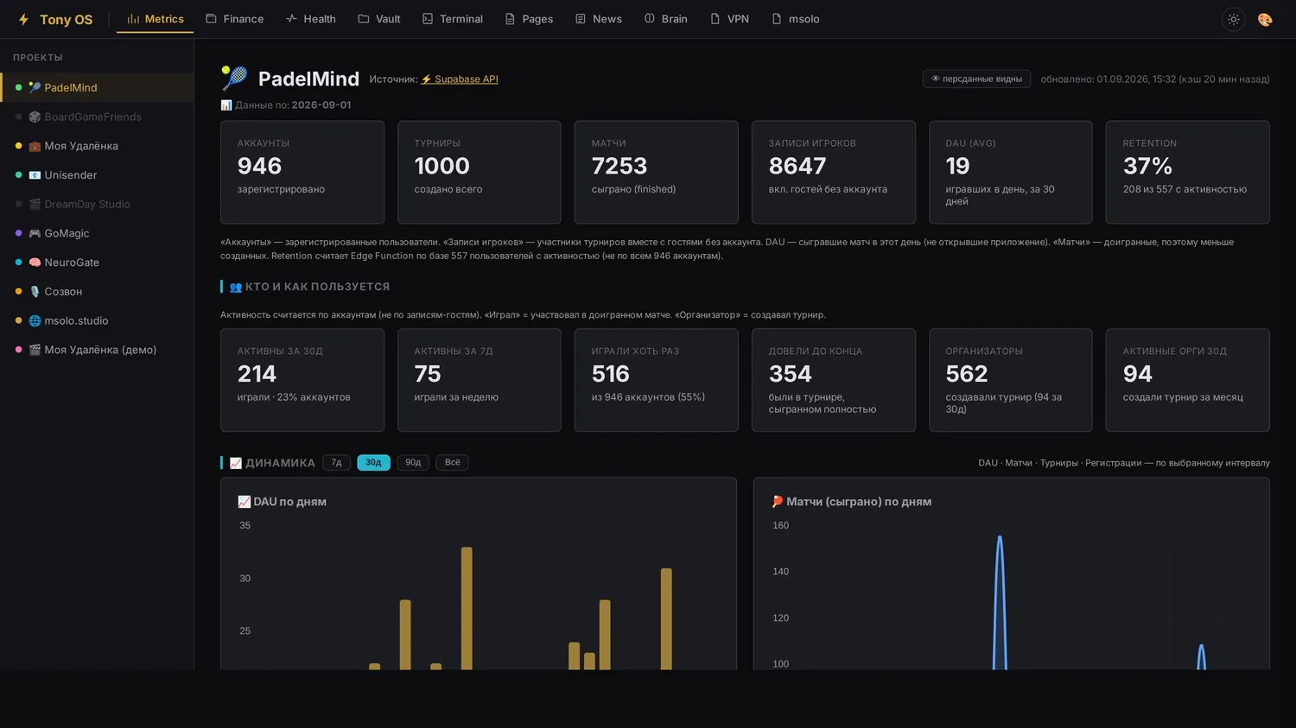The image size is (1296, 728).
Task: Select the PadelMind project in sidebar
Action: point(97,87)
